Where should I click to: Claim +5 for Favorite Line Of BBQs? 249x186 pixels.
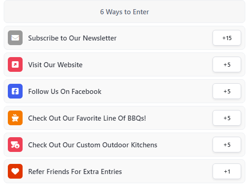(x=227, y=118)
